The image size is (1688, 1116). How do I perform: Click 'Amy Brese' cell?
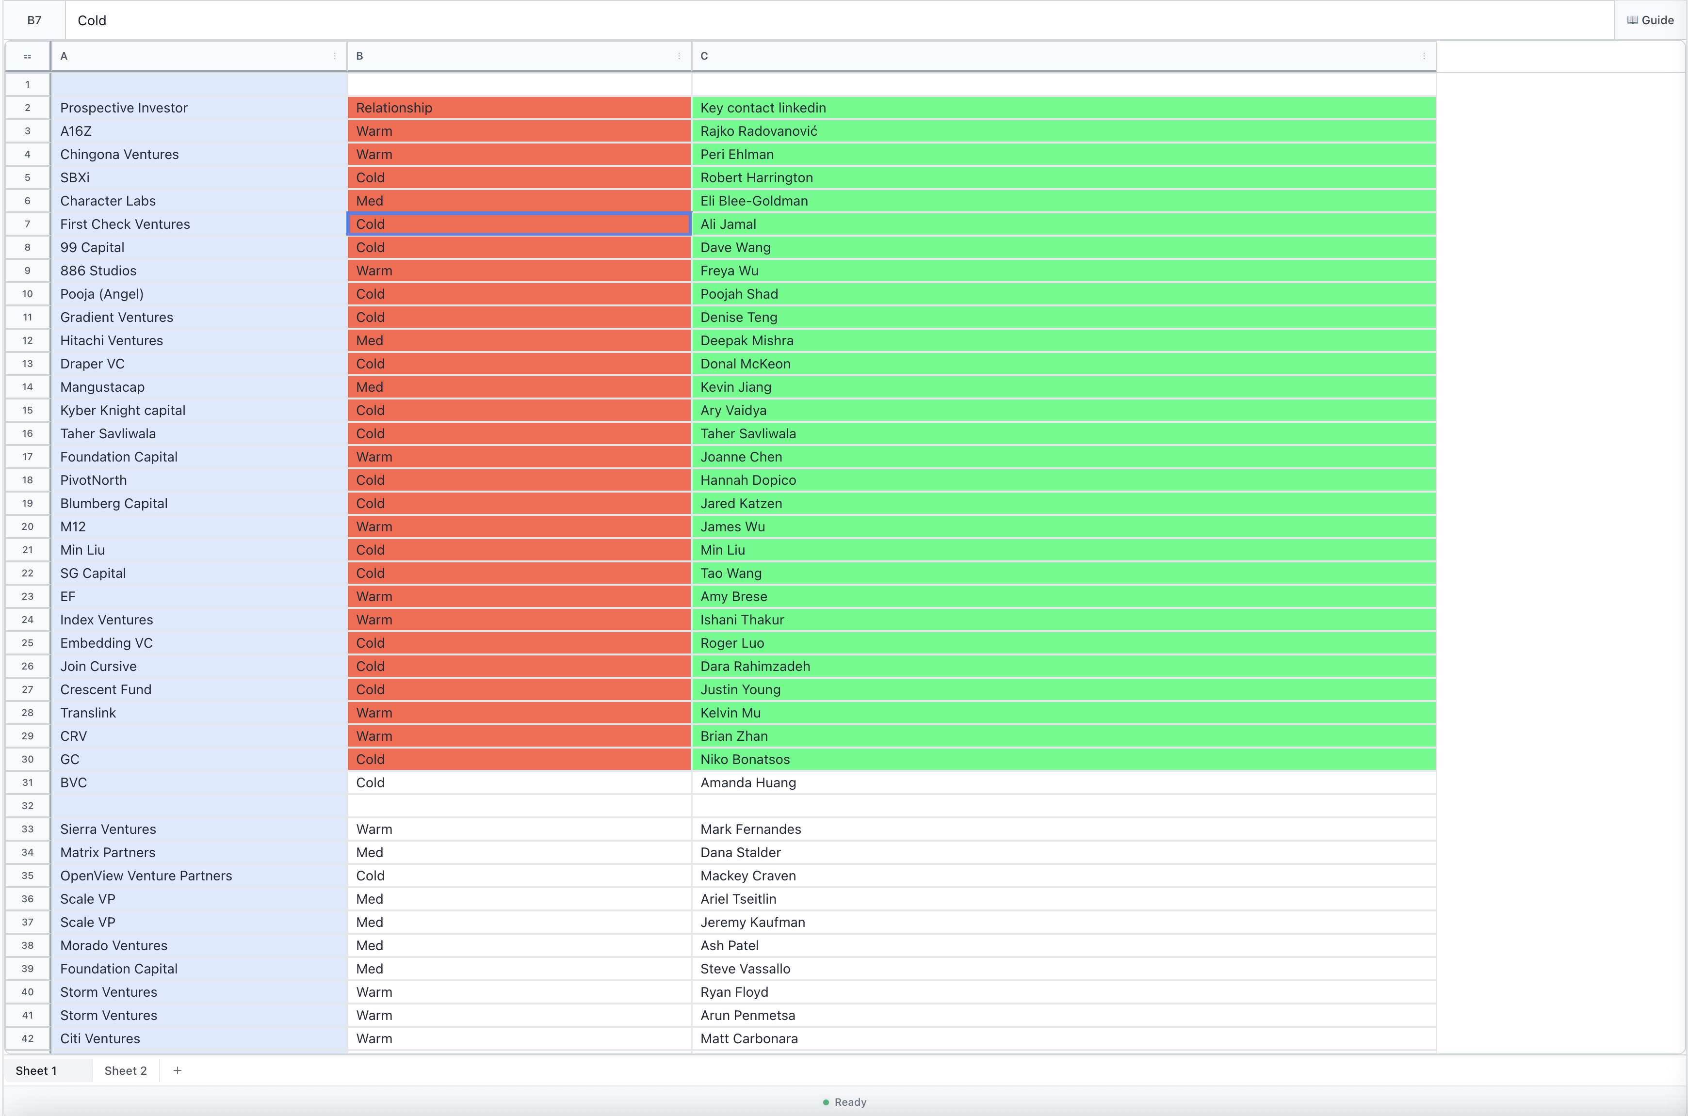coord(1064,596)
